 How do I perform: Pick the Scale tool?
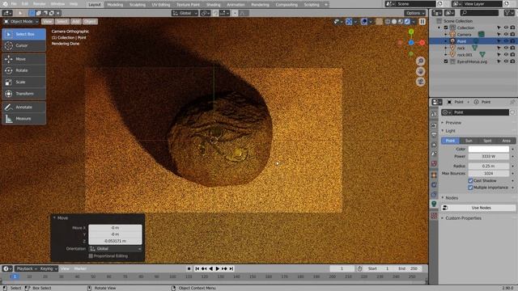pos(23,82)
